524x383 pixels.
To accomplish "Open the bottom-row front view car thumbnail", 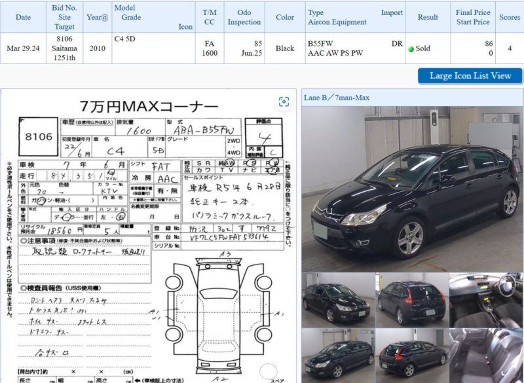I will coord(338,356).
